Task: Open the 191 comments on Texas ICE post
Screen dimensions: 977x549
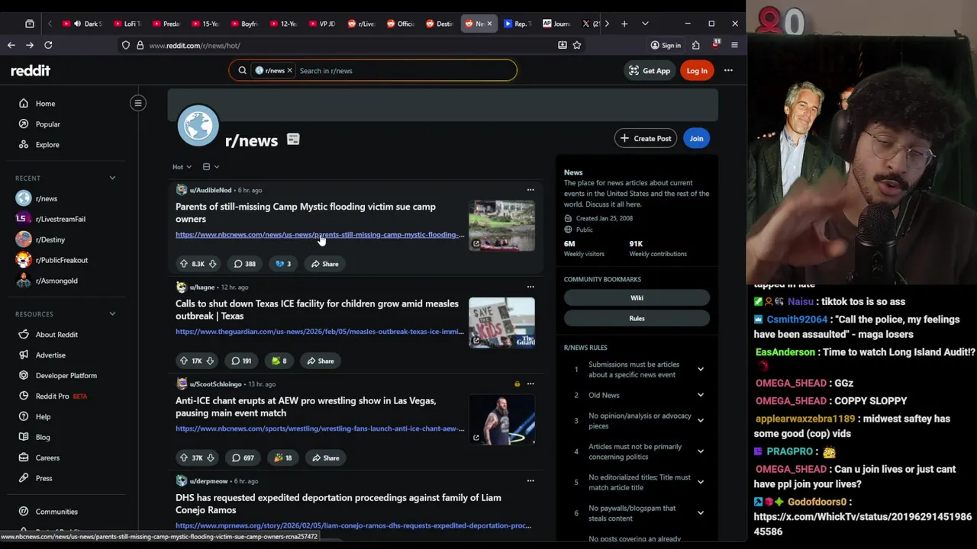Action: point(241,361)
